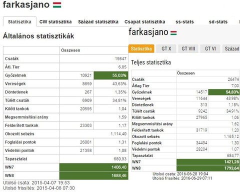The image size is (240, 192).
Task: Select wins count 10921
Action: 86,75
